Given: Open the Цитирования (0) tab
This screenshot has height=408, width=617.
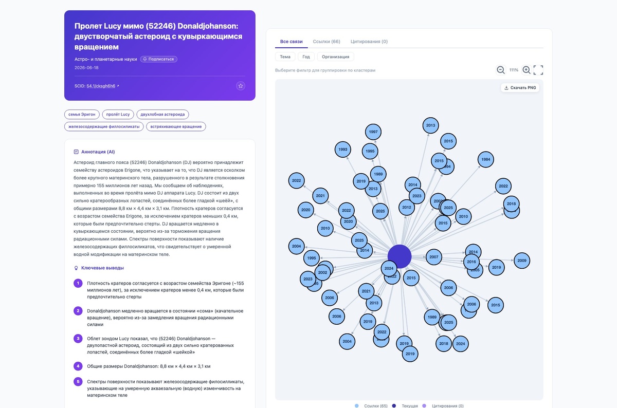Looking at the screenshot, I should [x=369, y=41].
